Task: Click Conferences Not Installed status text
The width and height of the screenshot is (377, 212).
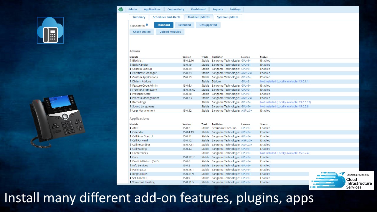Action: coord(285,153)
